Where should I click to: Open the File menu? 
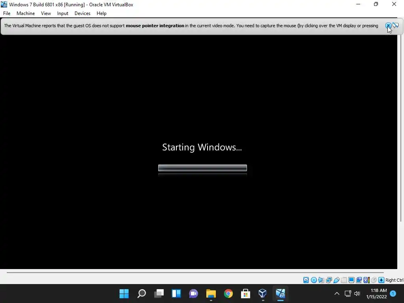[x=7, y=13]
